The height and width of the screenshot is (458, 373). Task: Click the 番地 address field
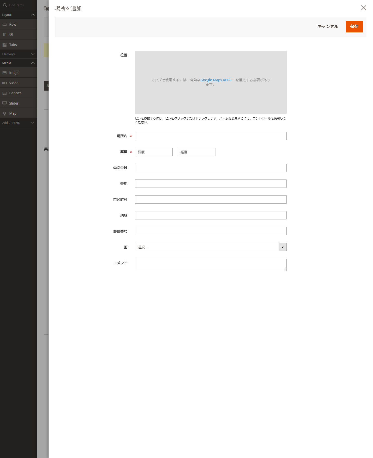pyautogui.click(x=211, y=184)
